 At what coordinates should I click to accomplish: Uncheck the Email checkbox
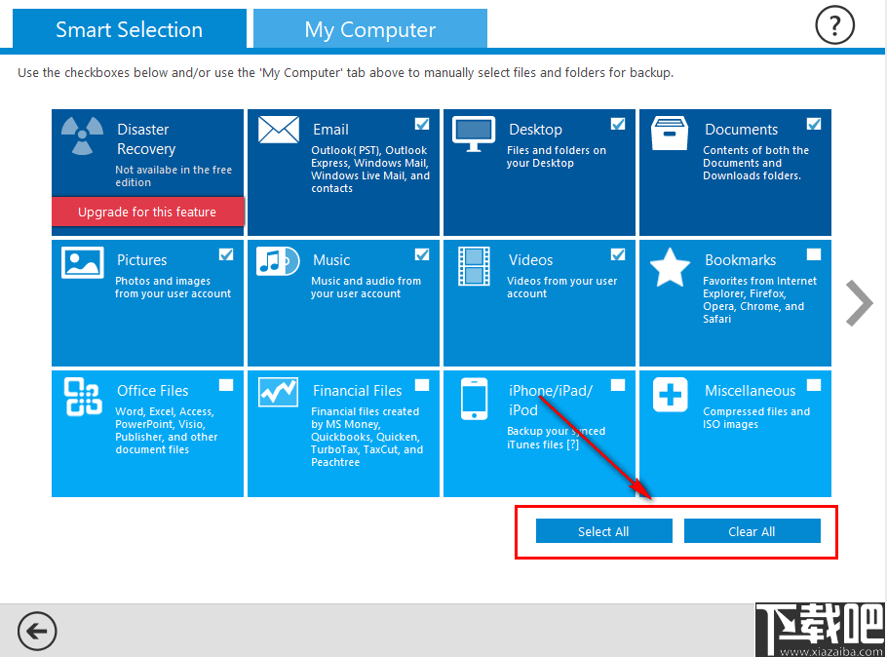pyautogui.click(x=422, y=124)
